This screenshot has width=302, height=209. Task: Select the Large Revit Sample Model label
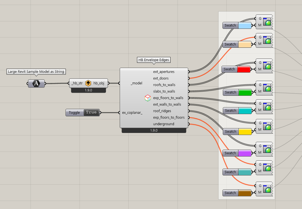tap(36, 72)
